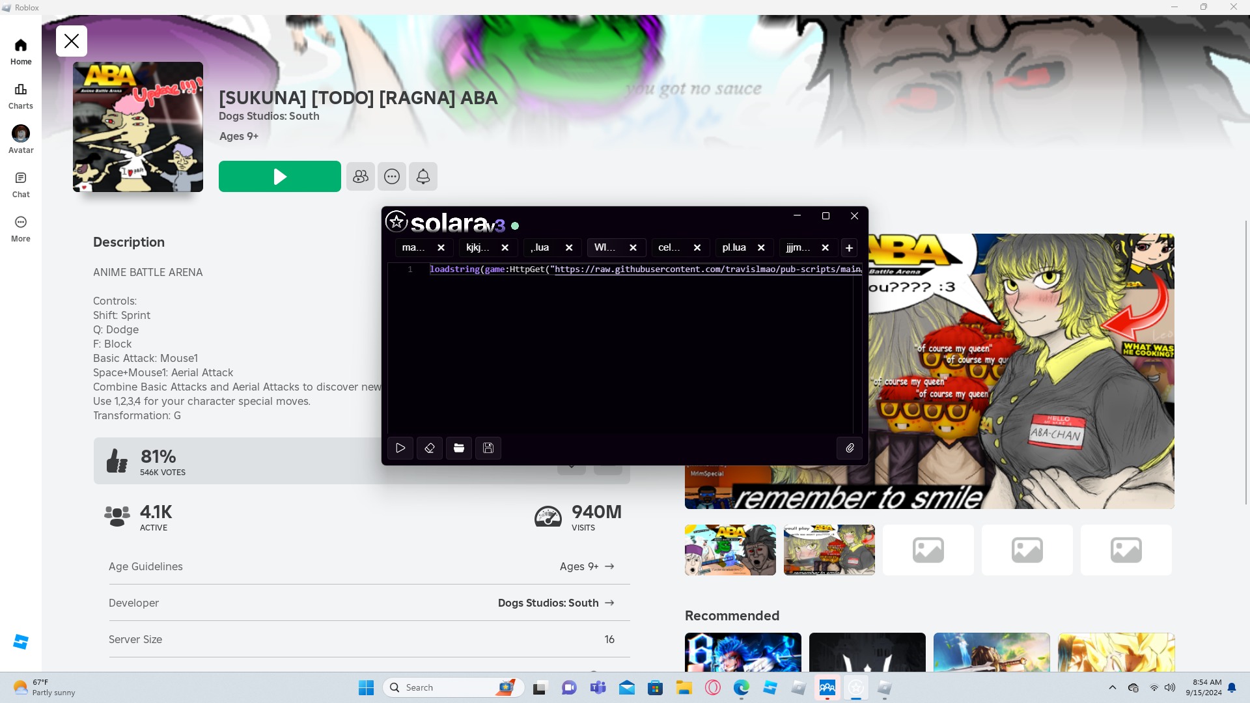Click the "81%" rating value
The image size is (1250, 703).
coord(158,456)
